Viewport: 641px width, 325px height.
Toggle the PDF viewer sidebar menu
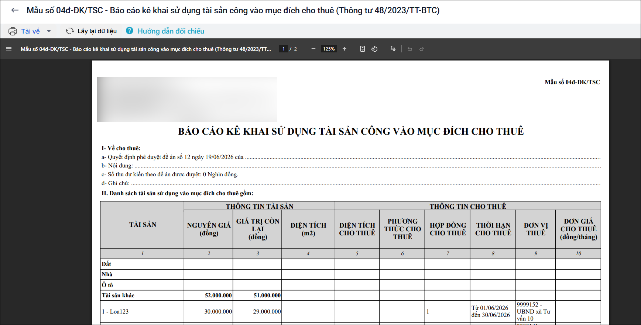point(9,49)
